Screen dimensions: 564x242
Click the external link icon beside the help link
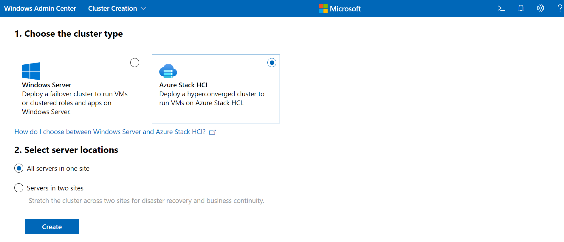213,132
